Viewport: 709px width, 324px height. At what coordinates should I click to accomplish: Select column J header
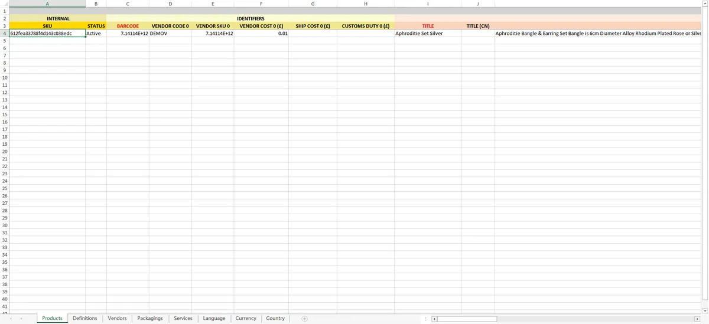coord(478,4)
